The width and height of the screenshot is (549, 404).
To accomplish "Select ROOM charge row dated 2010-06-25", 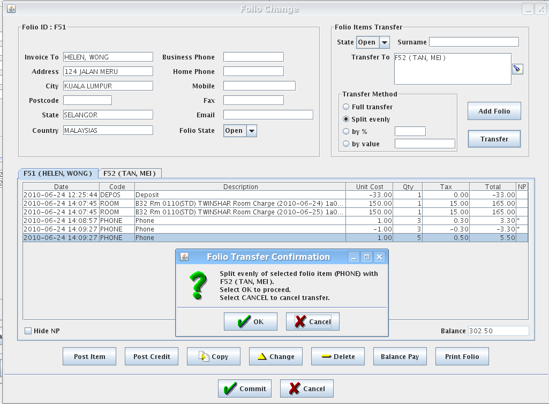I will [x=275, y=212].
